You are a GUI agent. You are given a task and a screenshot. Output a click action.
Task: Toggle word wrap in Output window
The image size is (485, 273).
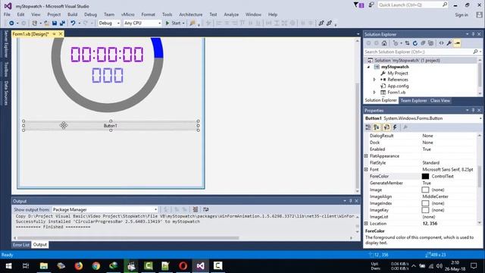click(x=205, y=209)
